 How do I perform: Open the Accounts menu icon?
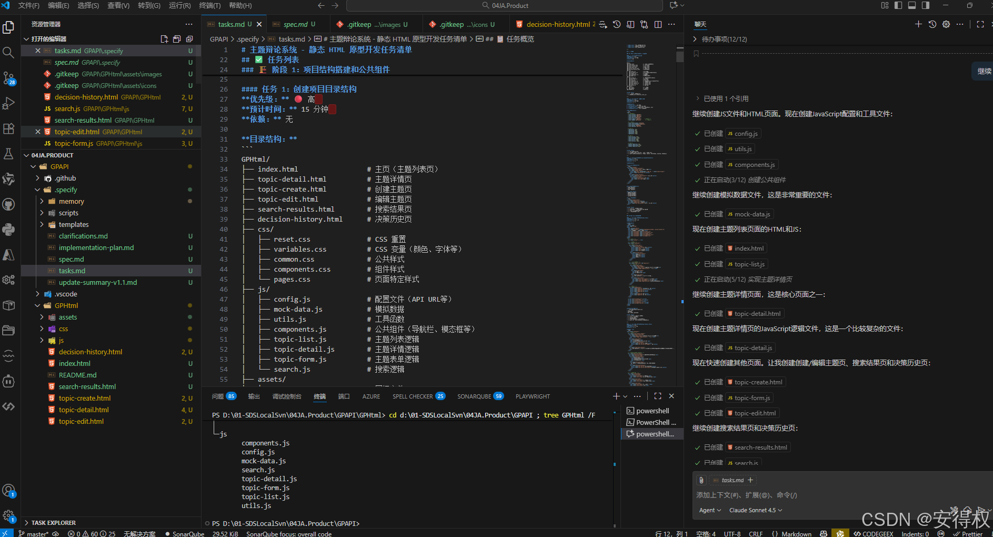click(8, 491)
